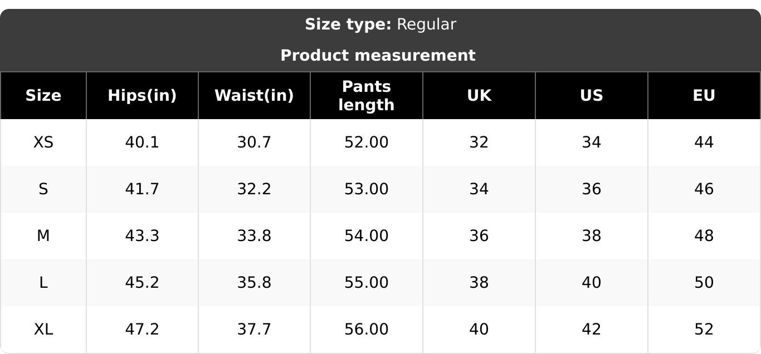Click the UK column header
761x354 pixels.
[479, 96]
